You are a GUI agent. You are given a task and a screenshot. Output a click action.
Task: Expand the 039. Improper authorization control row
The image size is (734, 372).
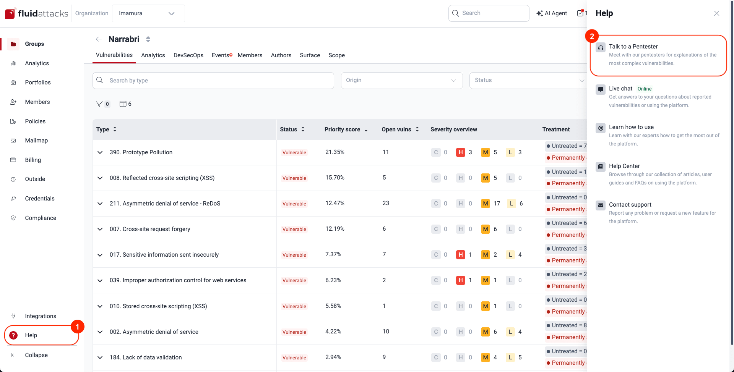pyautogui.click(x=100, y=280)
